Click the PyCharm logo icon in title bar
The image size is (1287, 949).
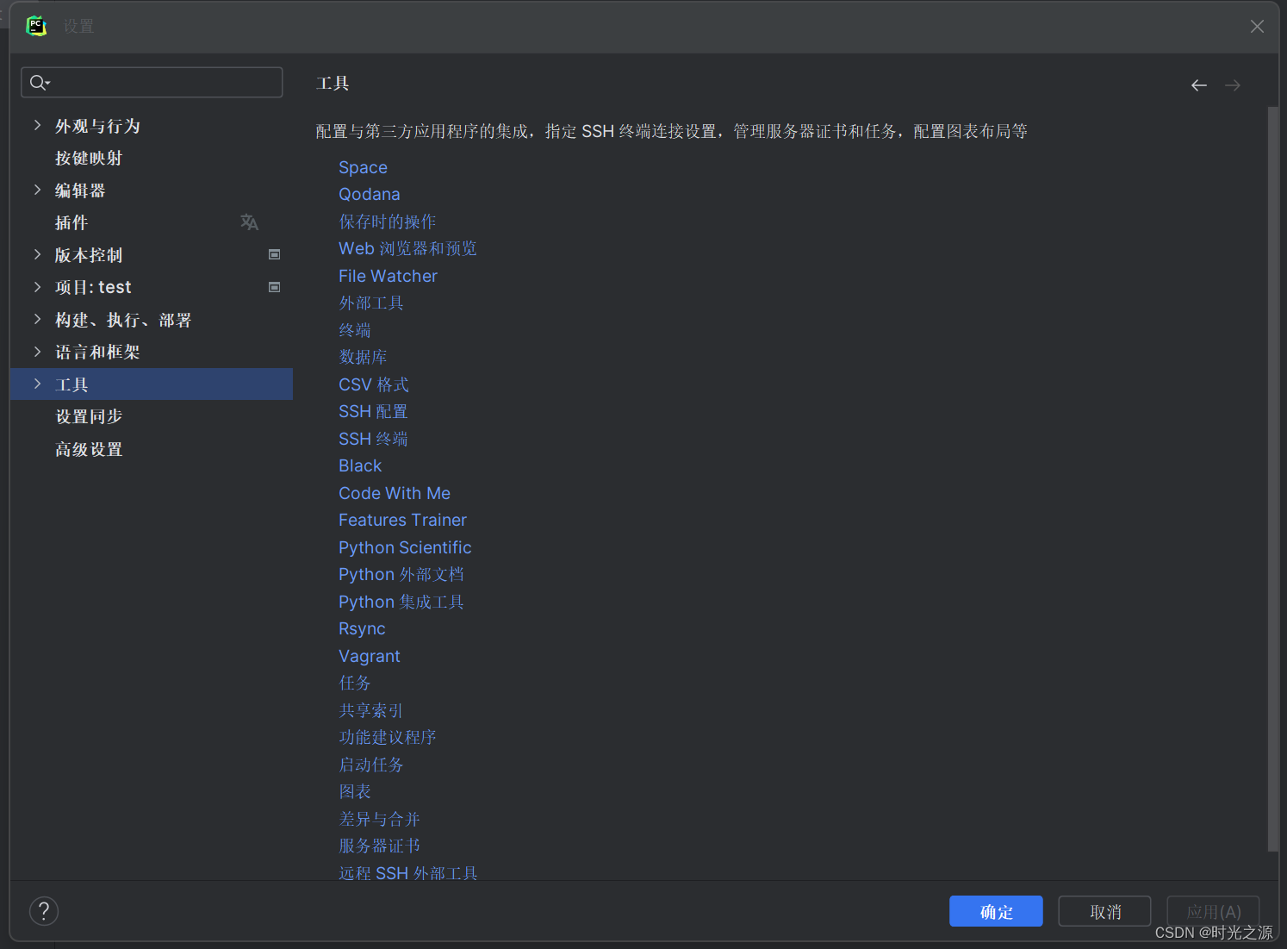point(36,26)
